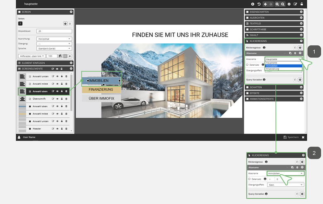
Task: Click the zoom out magnifier icon
Action: [x=283, y=4]
